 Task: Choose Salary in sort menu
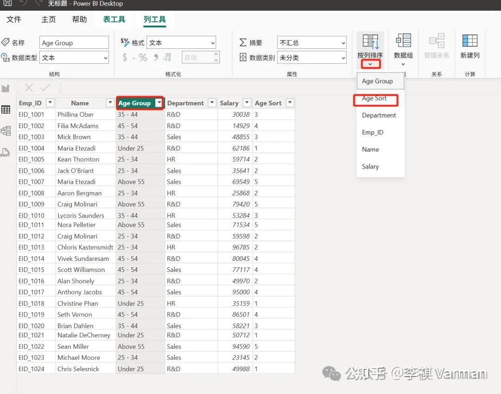tap(380, 167)
